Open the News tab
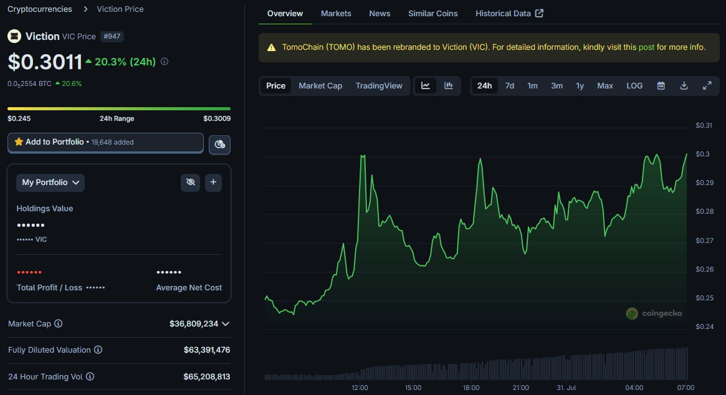Screen dimensions: 726x395 (x=380, y=14)
